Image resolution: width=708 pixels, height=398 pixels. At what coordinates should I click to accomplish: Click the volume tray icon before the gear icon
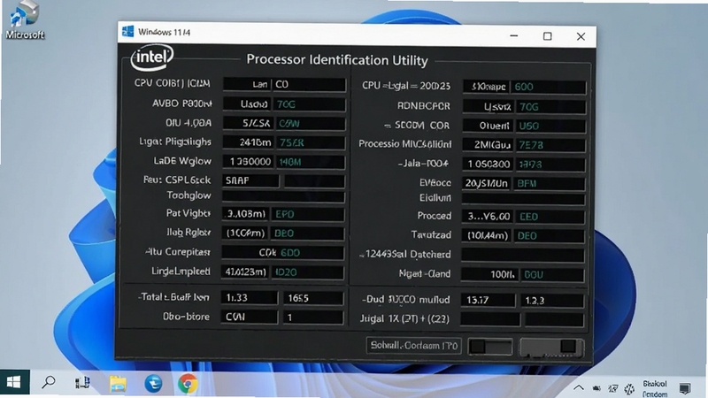coord(612,388)
